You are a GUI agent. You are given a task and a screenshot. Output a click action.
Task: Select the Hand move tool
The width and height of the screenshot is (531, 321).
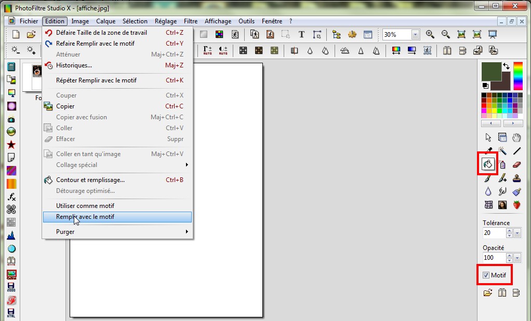click(x=516, y=137)
